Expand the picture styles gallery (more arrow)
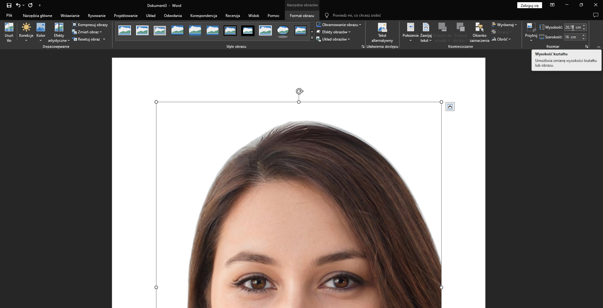Image resolution: width=603 pixels, height=308 pixels. [x=312, y=38]
